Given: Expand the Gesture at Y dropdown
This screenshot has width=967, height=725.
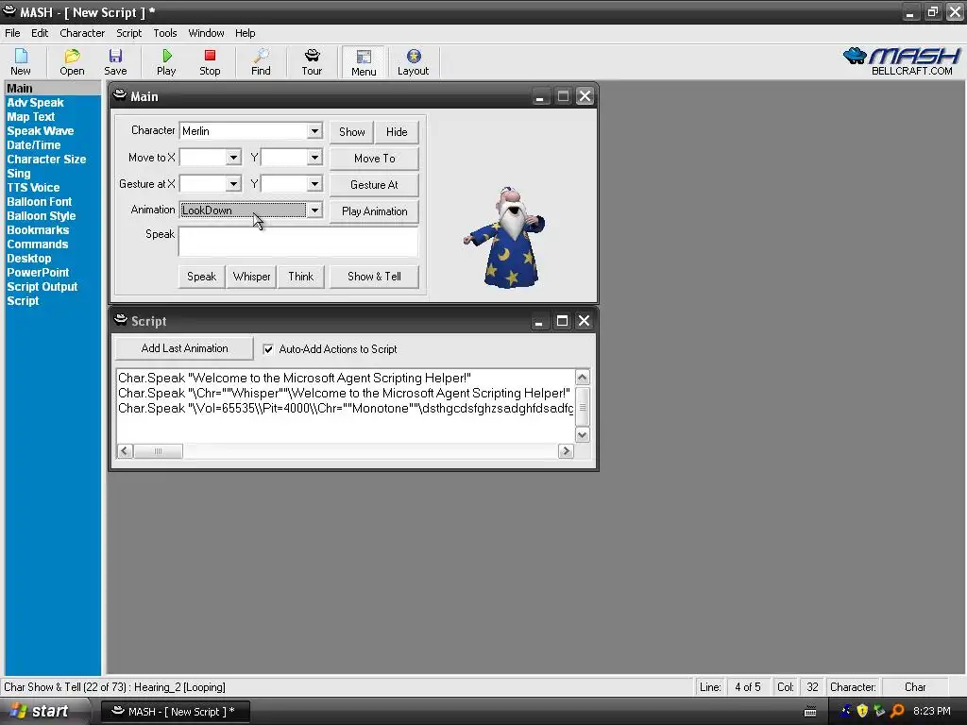Looking at the screenshot, I should [x=314, y=184].
